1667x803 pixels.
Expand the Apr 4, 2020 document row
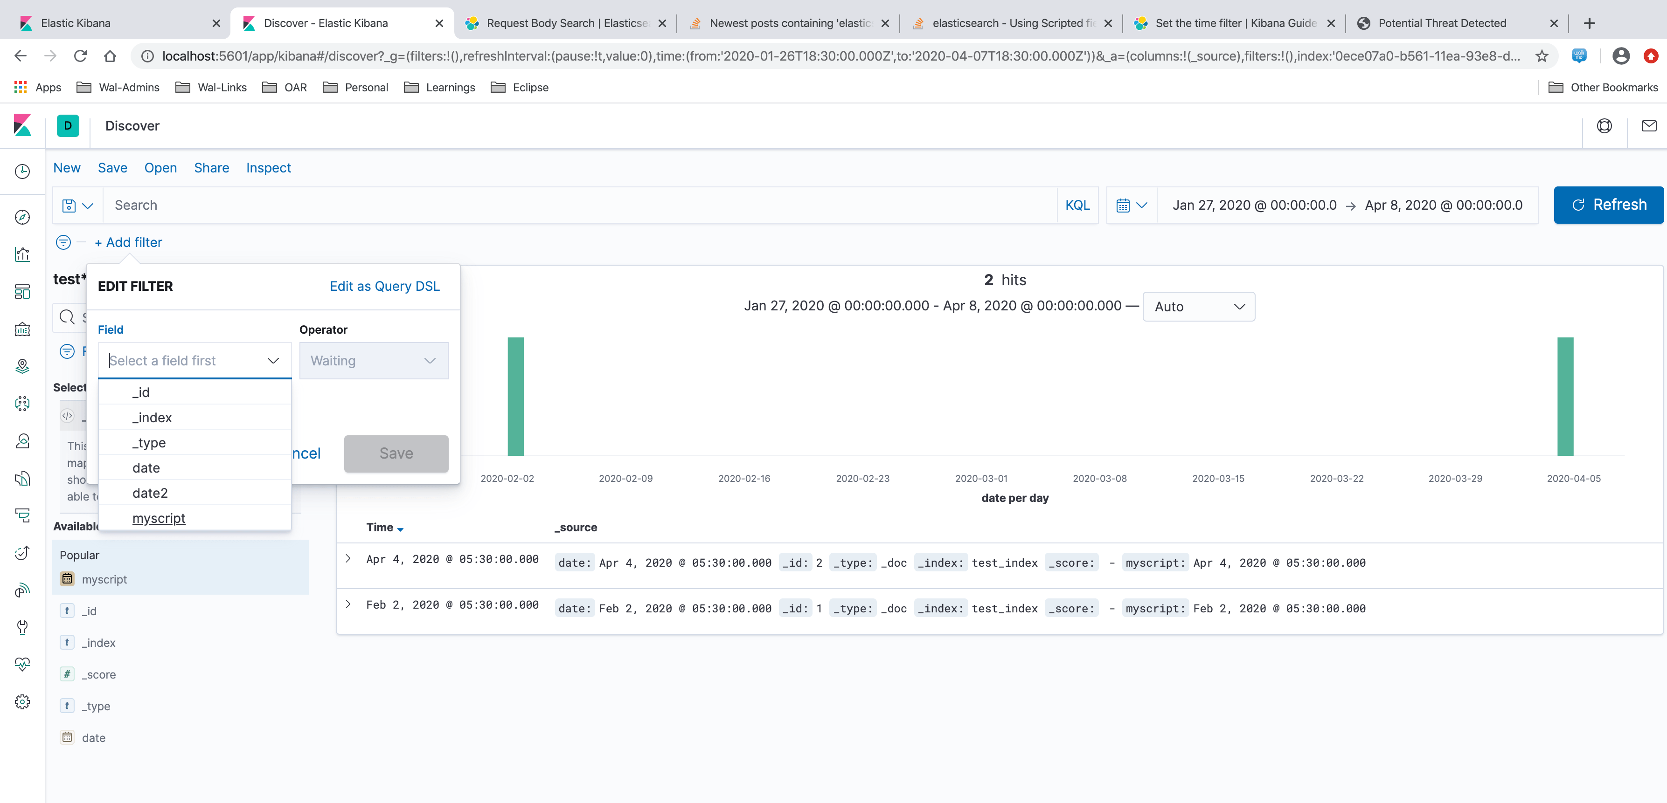348,559
